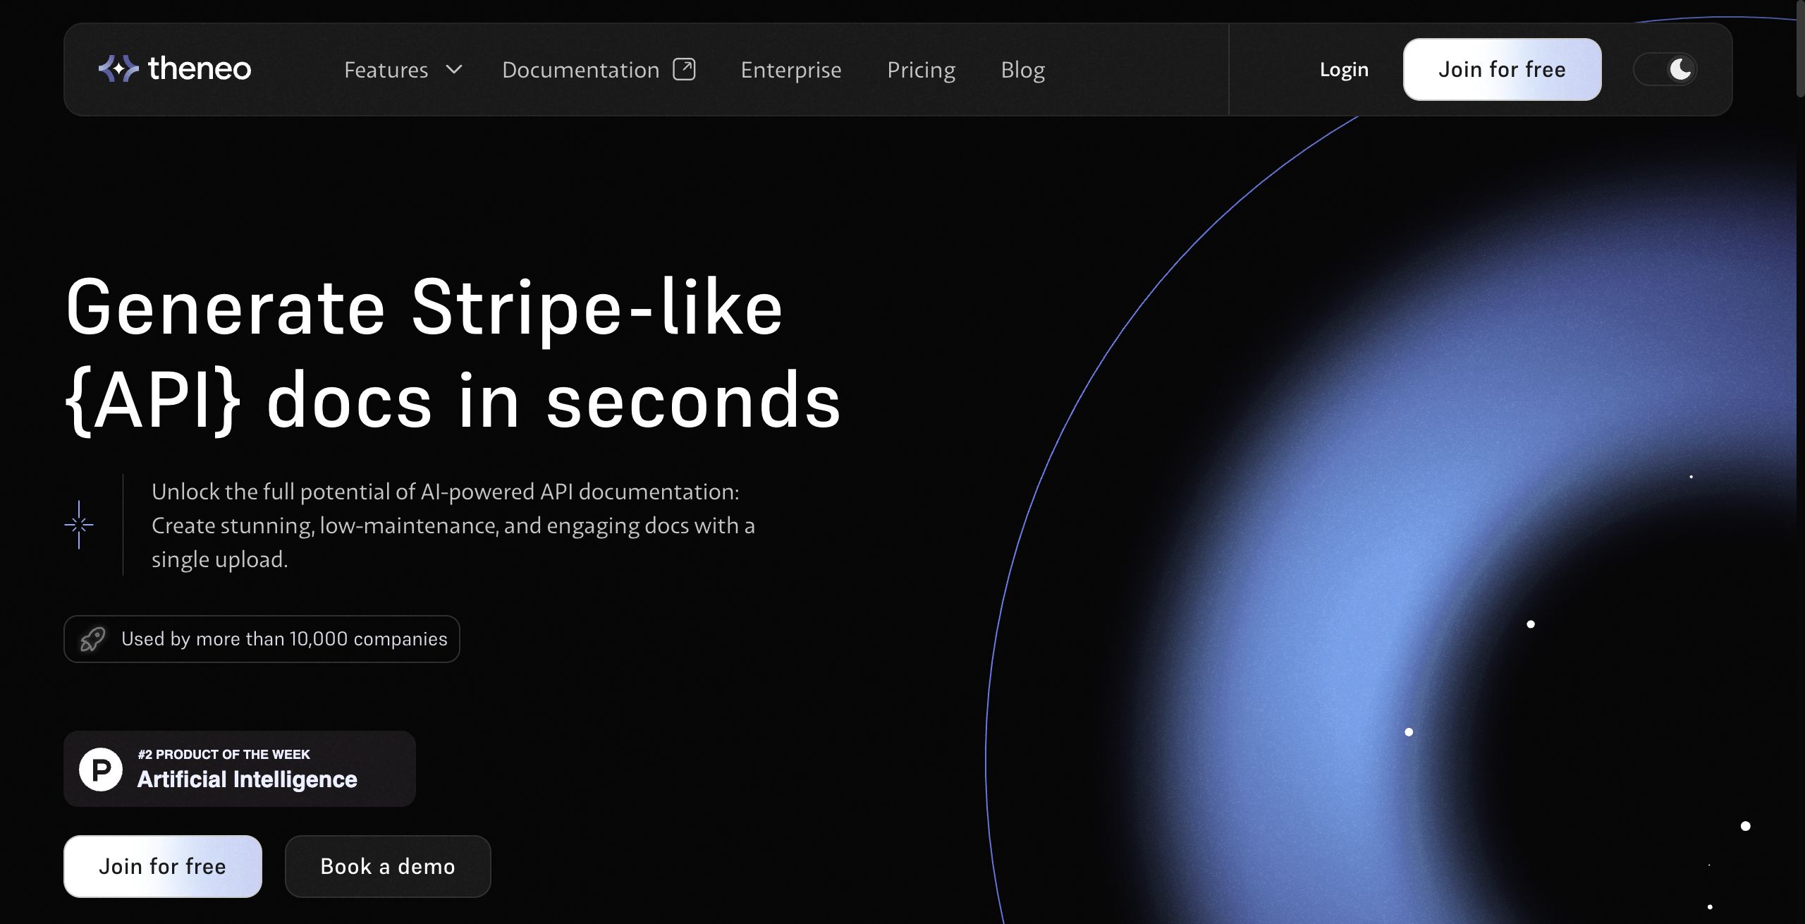Open the Product of the Week badge
This screenshot has height=924, width=1805.
pyautogui.click(x=240, y=769)
